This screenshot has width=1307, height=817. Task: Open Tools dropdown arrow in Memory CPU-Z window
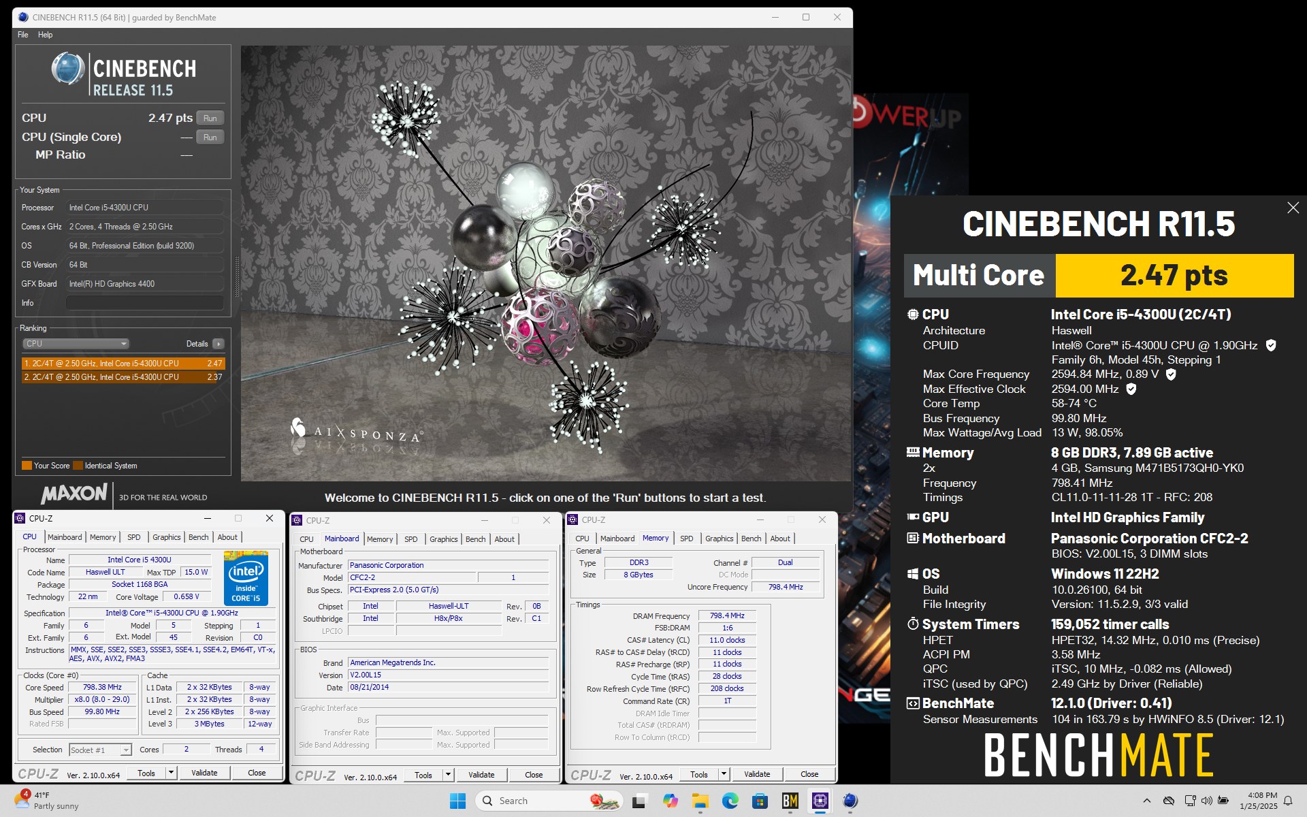click(x=724, y=774)
